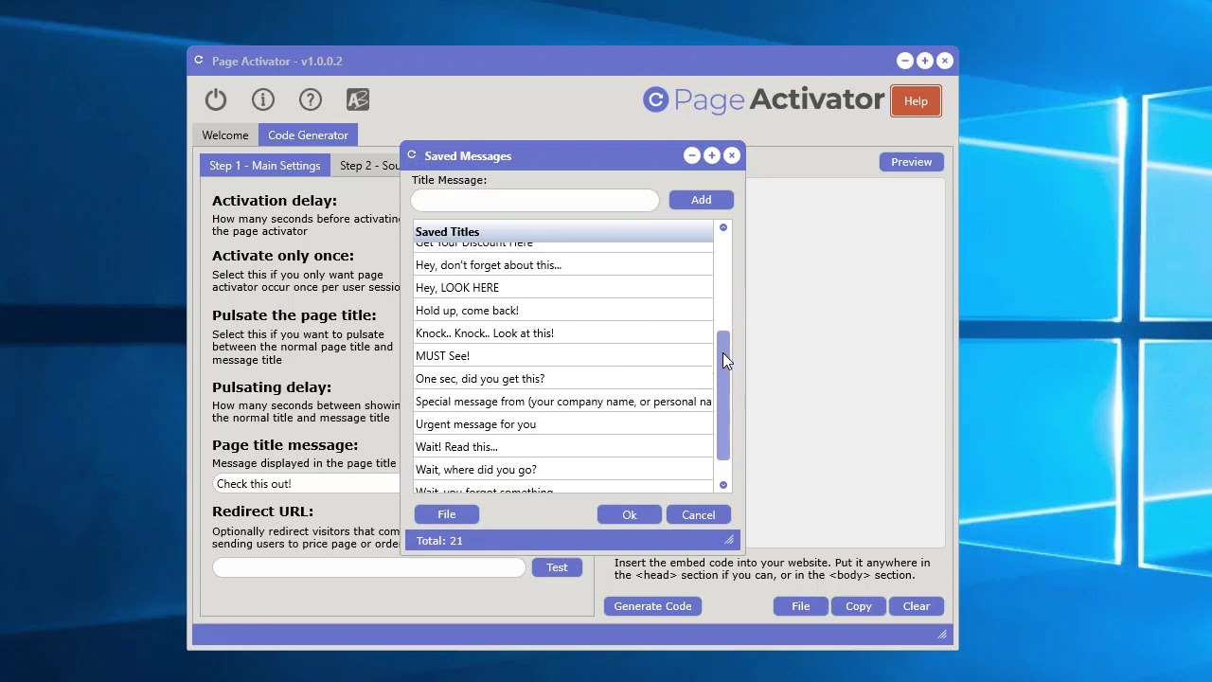This screenshot has height=682, width=1212.
Task: Click the power icon in main toolbar
Action: (x=216, y=99)
